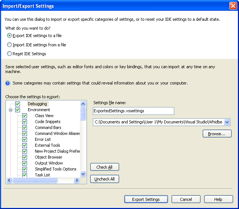
Task: Close the Import/Export Settings dialog
Action: click(x=233, y=6)
